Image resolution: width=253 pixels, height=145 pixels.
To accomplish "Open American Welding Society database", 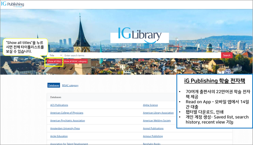I will click(157, 120).
